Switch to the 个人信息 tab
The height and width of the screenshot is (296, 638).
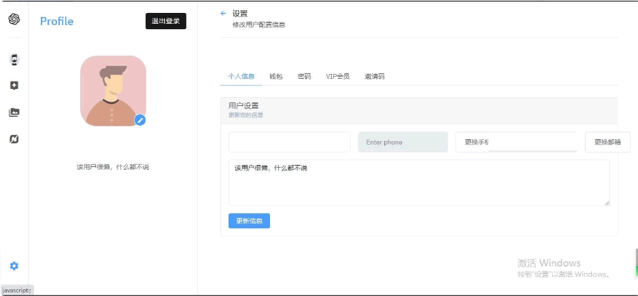click(241, 77)
